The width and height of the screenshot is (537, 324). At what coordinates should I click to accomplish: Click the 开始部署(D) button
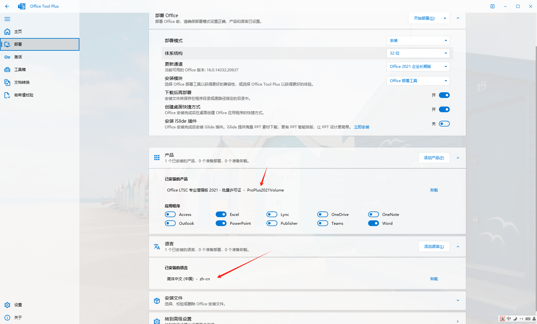[x=424, y=18]
